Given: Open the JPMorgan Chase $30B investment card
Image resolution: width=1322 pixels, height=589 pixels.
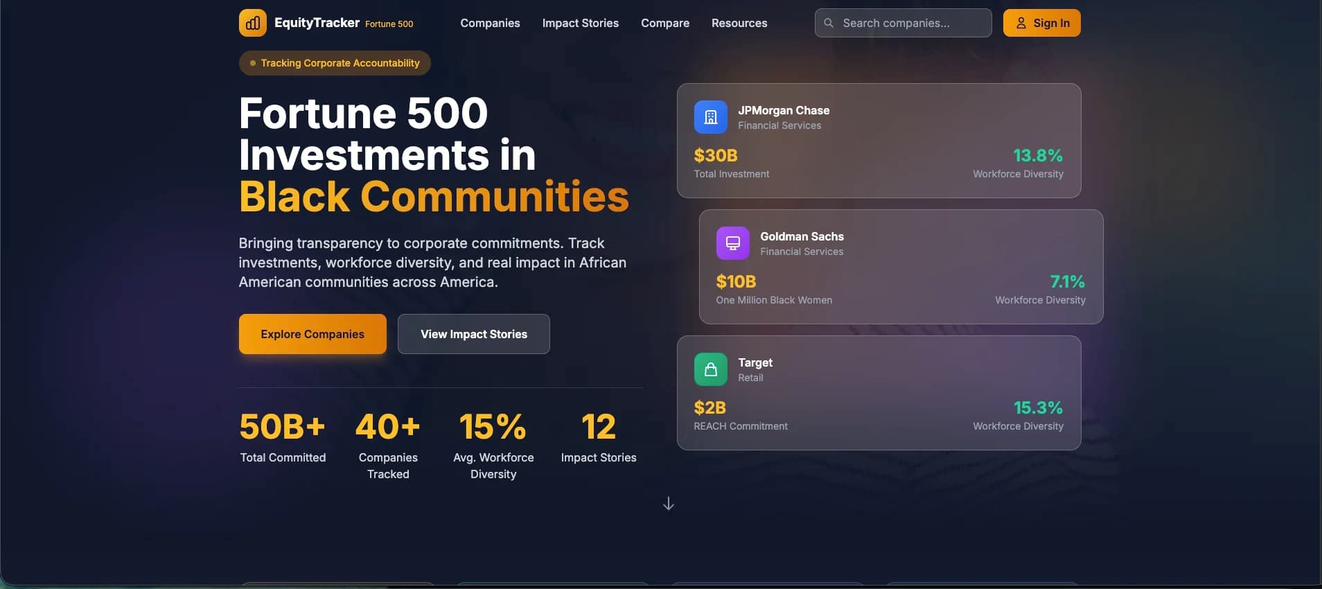Looking at the screenshot, I should (x=879, y=141).
